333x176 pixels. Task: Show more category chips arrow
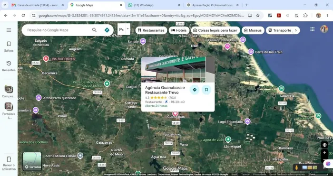(296, 30)
